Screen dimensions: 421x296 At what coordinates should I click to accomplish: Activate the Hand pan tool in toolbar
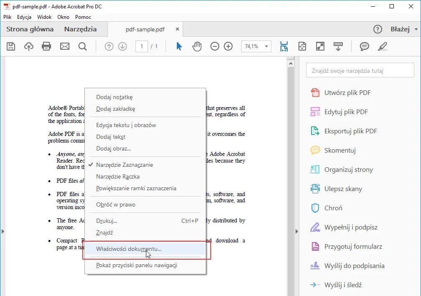(197, 46)
